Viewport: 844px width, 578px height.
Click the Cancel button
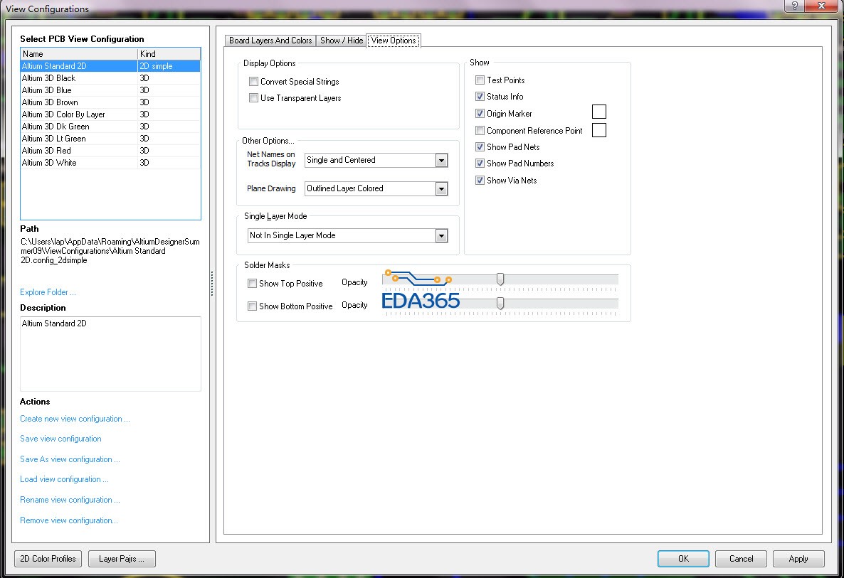click(742, 559)
